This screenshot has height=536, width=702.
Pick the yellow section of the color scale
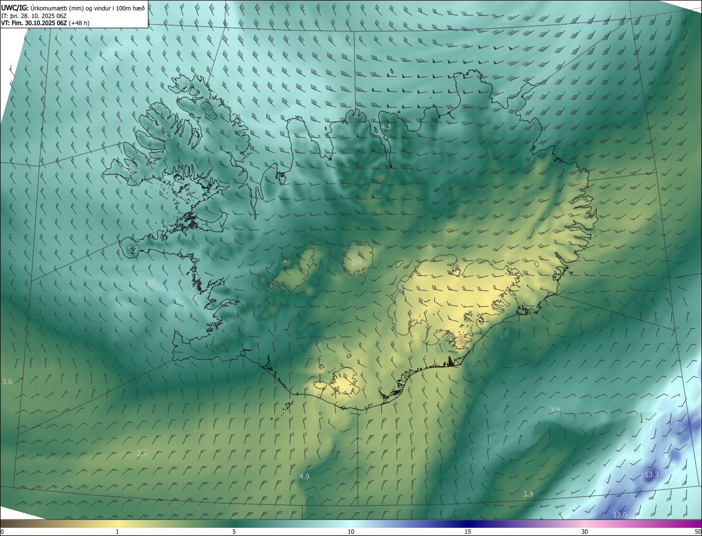point(117,523)
